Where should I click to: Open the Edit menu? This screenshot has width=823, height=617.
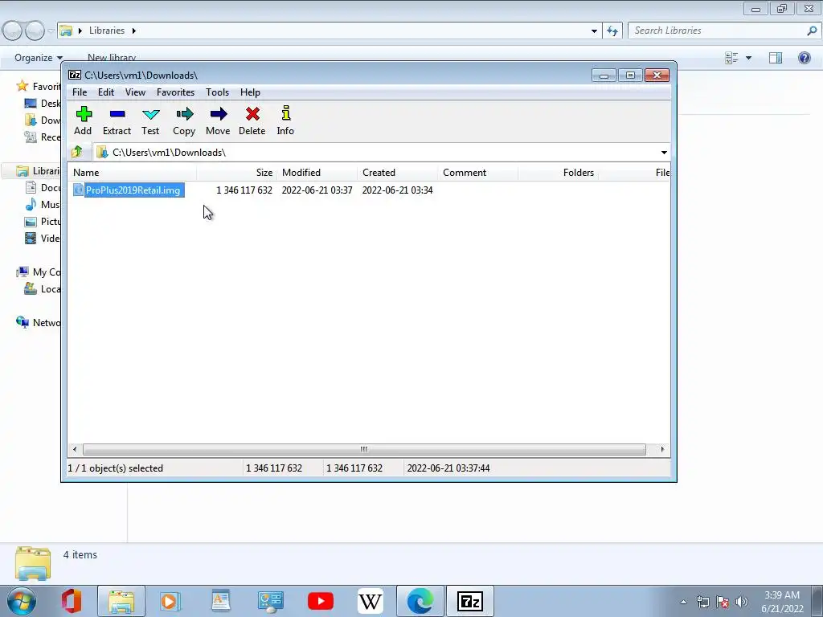[x=105, y=92]
